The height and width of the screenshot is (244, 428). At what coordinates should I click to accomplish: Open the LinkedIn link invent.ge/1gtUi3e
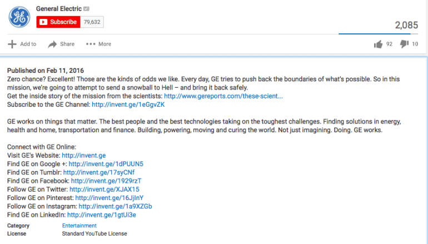pos(102,215)
